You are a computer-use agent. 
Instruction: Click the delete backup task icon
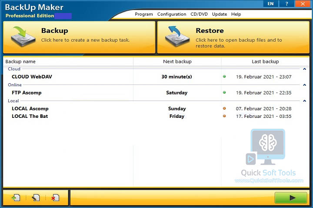[55, 198]
